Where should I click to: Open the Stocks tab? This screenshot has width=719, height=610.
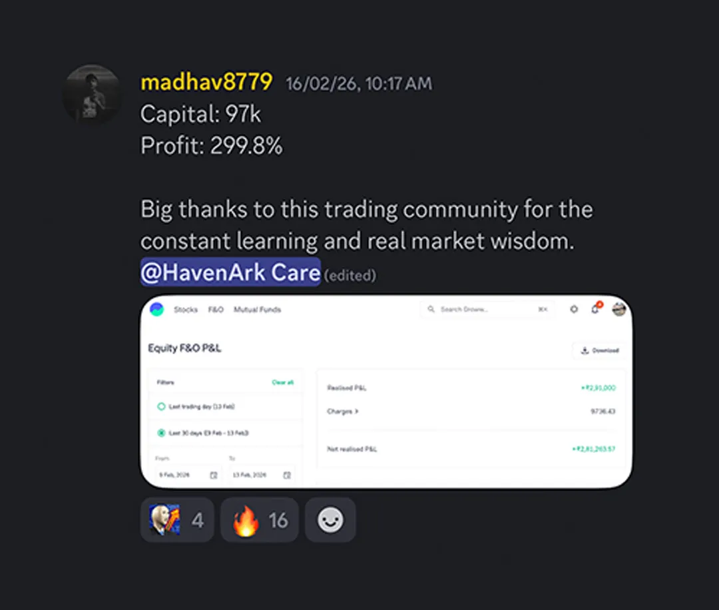186,310
